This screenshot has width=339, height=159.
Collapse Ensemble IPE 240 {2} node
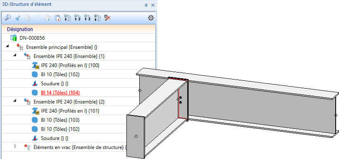15,101
